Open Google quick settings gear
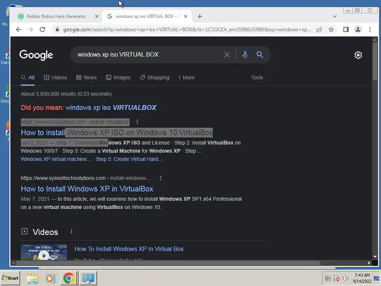 pyautogui.click(x=358, y=55)
